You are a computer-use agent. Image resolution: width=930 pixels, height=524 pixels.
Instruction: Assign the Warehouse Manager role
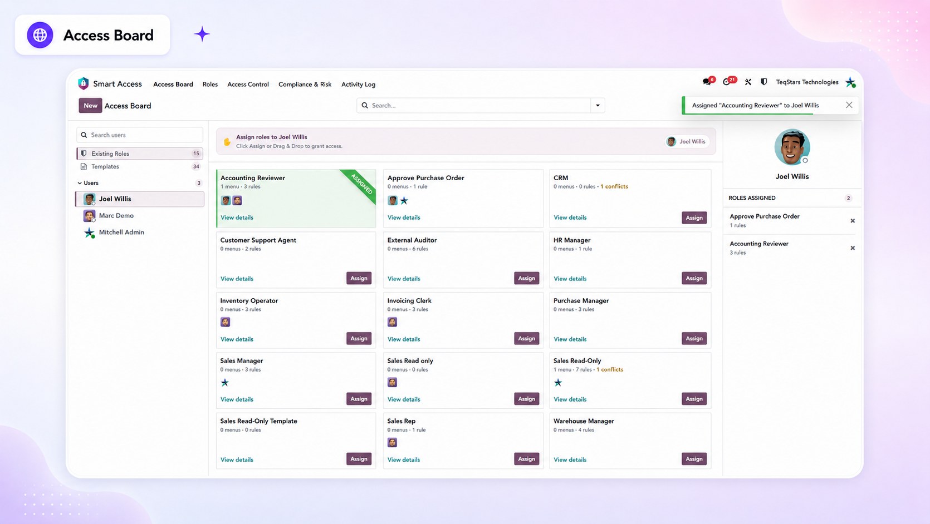694,459
